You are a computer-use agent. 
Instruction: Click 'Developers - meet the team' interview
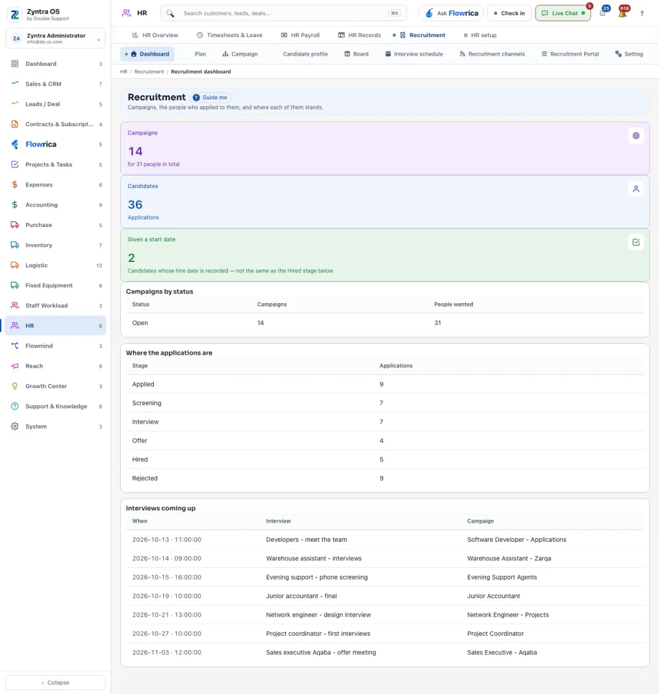[x=307, y=540]
